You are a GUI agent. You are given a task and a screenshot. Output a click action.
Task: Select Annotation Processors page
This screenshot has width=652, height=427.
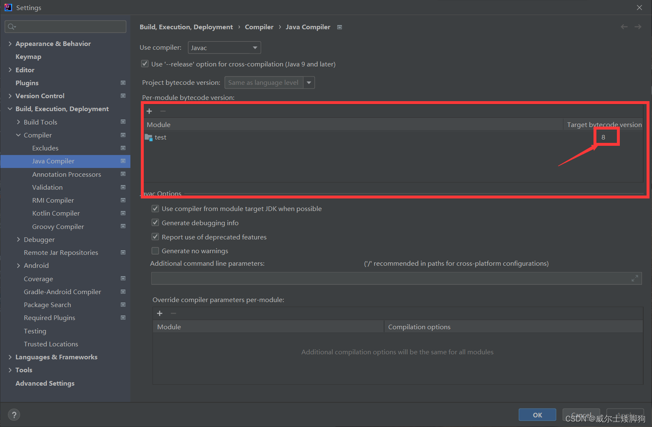coord(66,174)
